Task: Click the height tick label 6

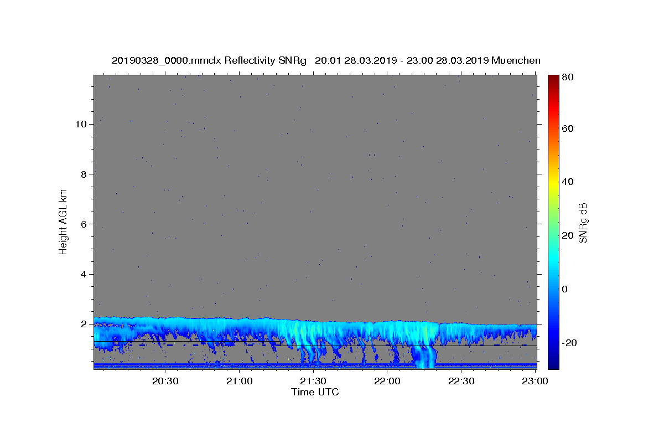Action: pyautogui.click(x=83, y=224)
